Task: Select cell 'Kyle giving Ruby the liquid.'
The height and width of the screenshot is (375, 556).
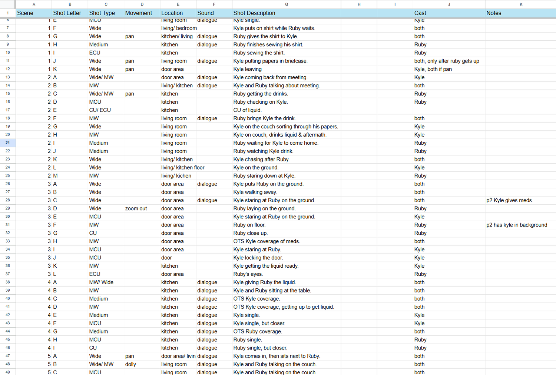Action: pyautogui.click(x=286, y=282)
